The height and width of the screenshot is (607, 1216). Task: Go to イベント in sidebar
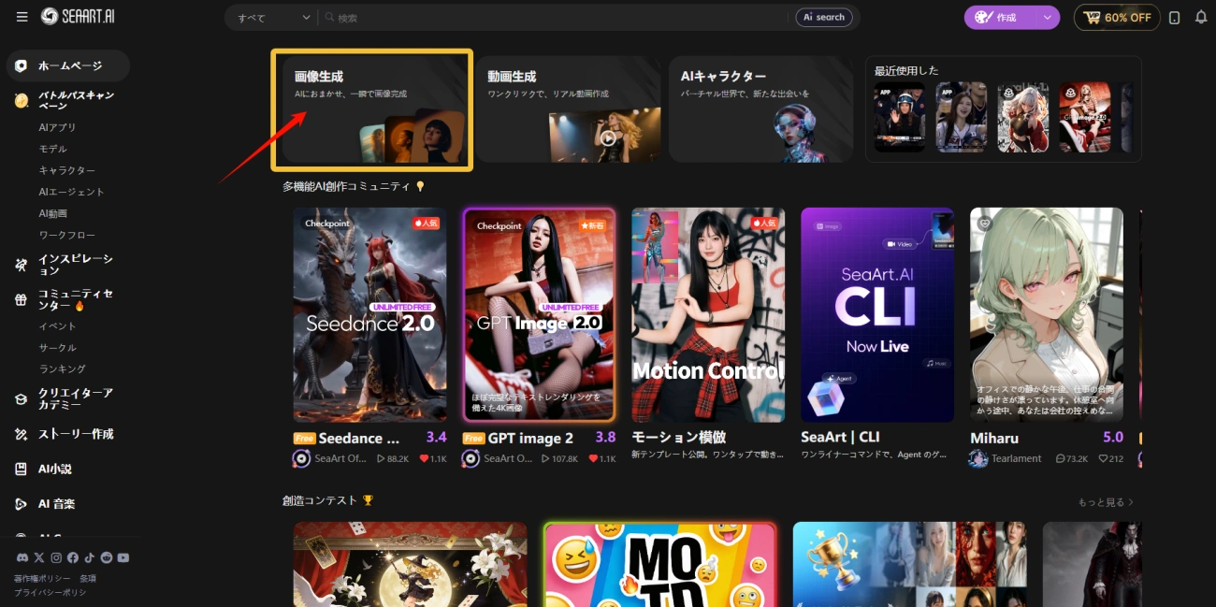[x=57, y=326]
